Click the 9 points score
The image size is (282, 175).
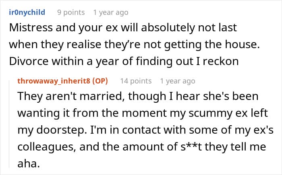pos(71,12)
